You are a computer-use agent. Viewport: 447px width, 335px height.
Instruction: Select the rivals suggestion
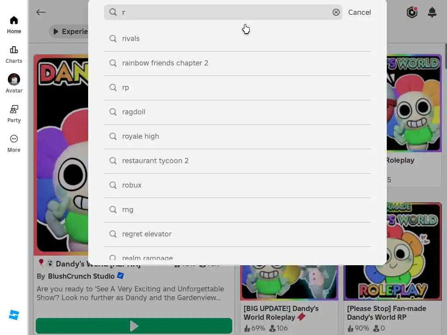coord(237,38)
